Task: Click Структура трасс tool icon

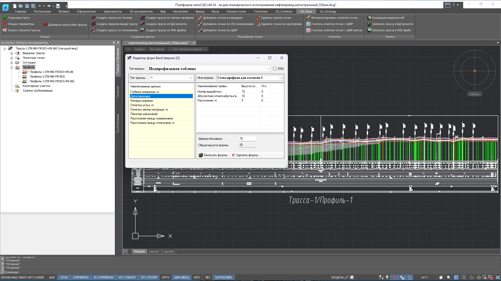Action: click(5, 18)
